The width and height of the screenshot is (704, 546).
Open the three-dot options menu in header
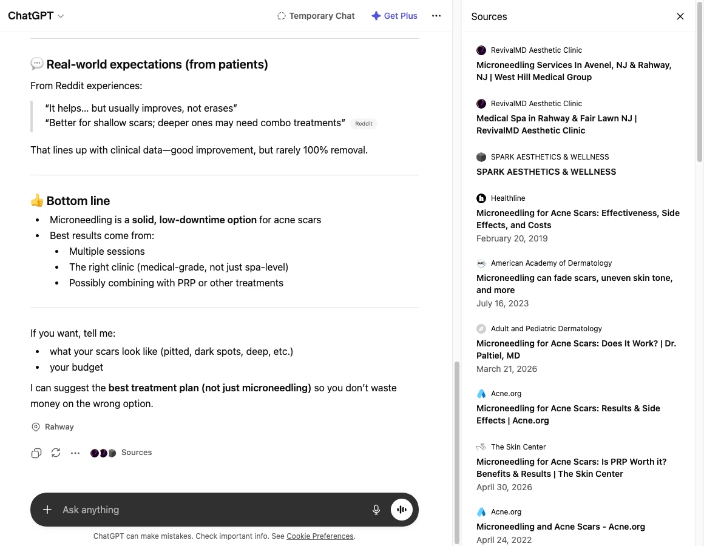click(436, 16)
